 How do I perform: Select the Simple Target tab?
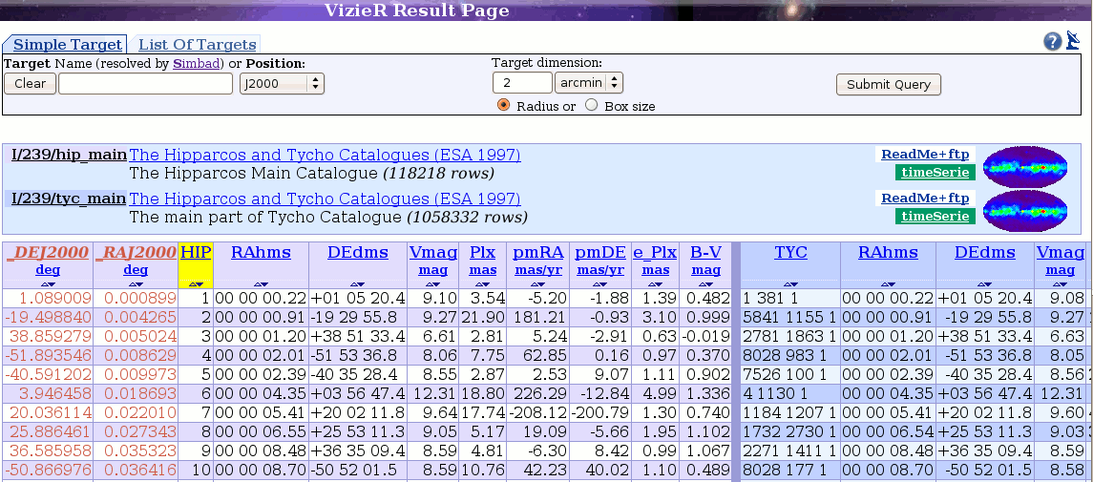click(x=67, y=45)
